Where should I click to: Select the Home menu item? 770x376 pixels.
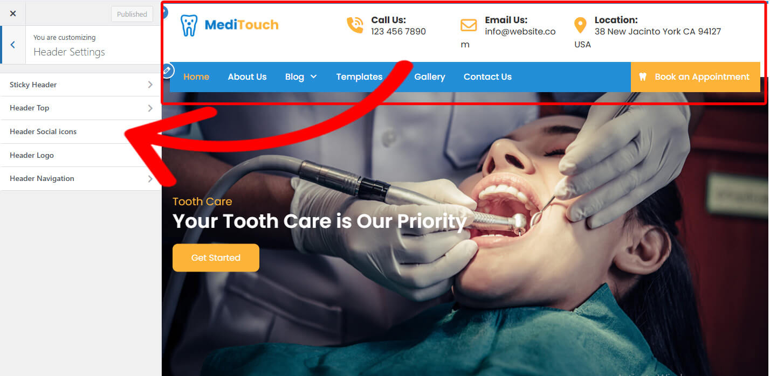pos(196,76)
